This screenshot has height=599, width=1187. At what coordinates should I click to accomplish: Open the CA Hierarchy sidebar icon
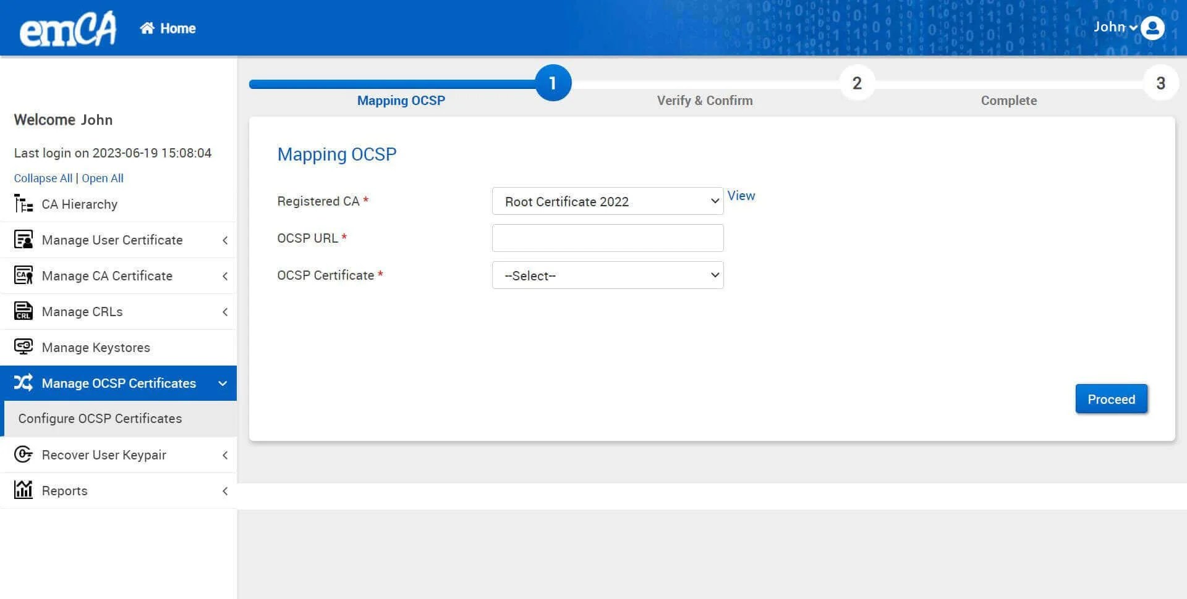23,204
